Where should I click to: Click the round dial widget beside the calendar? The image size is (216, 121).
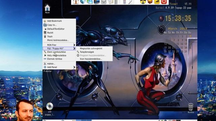161,30
